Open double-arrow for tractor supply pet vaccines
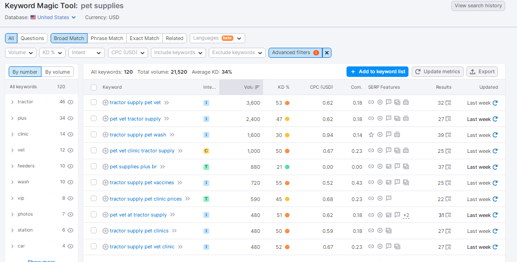The image size is (517, 262). [x=180, y=183]
